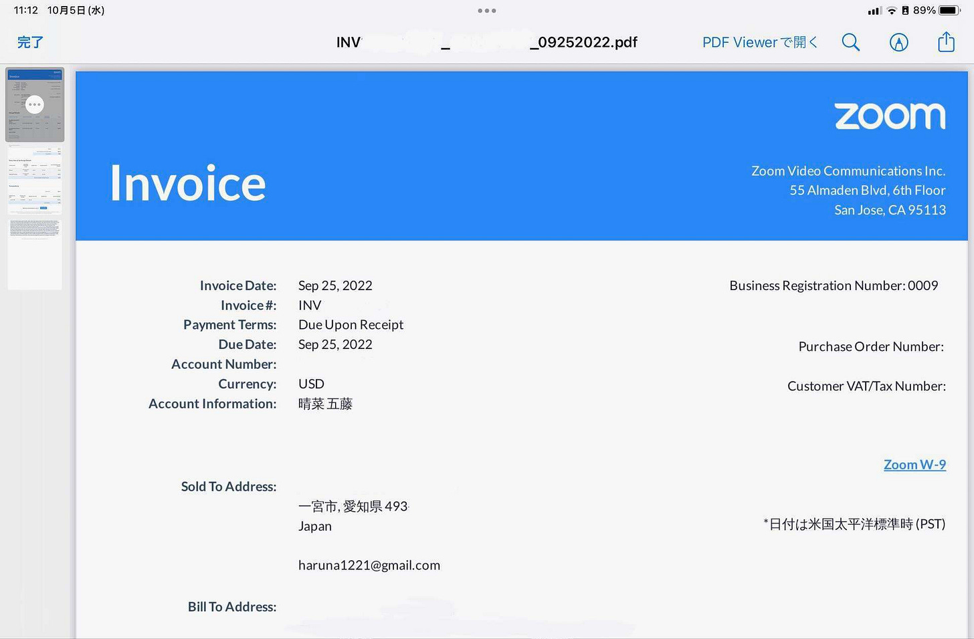Image resolution: width=974 pixels, height=639 pixels.
Task: Click the 一宮市, 愛知県 address line
Action: (x=353, y=506)
